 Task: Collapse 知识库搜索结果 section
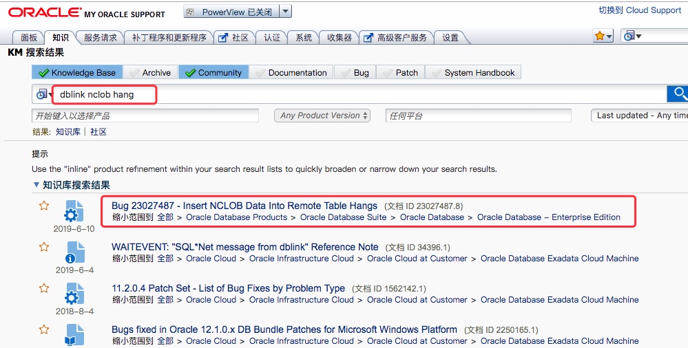click(x=37, y=185)
